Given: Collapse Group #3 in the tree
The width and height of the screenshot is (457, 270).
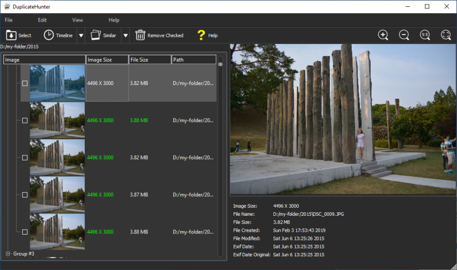Looking at the screenshot, I should 8,253.
